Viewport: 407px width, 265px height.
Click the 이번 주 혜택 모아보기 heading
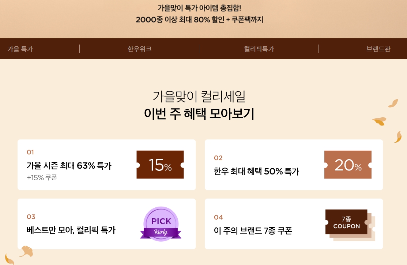(199, 114)
